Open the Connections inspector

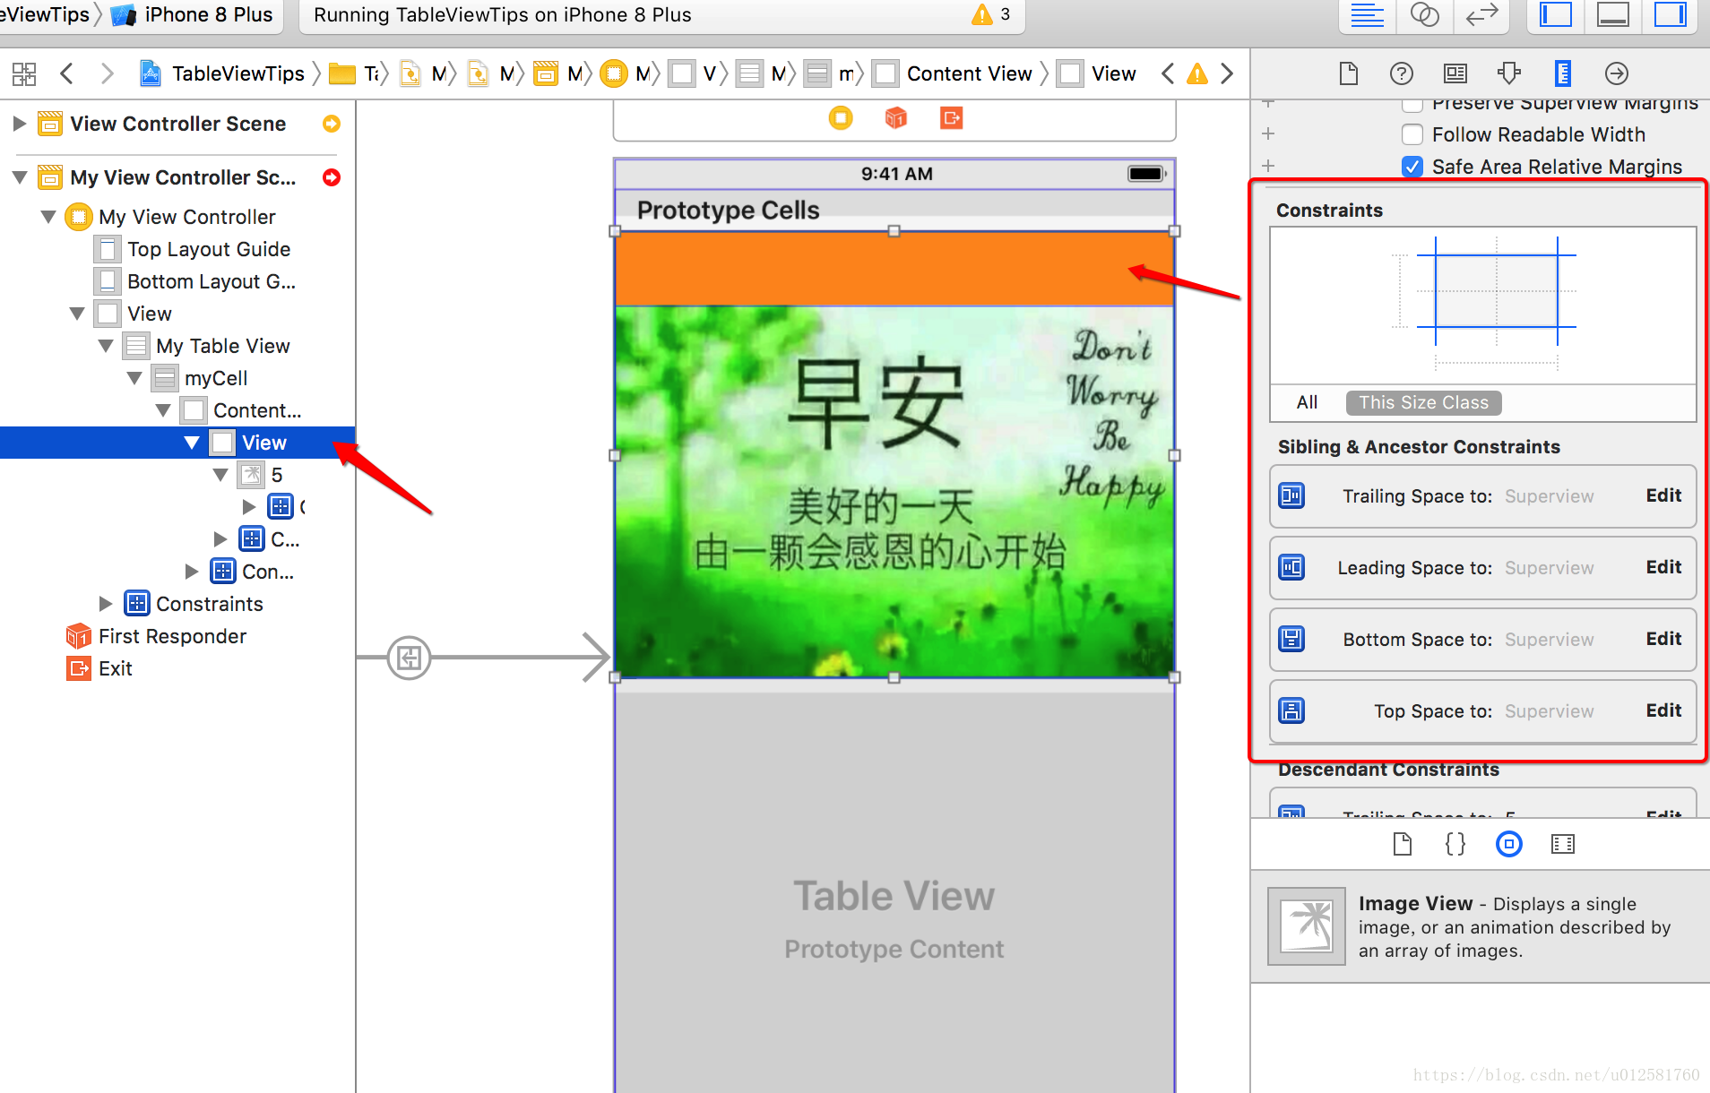pos(1617,73)
